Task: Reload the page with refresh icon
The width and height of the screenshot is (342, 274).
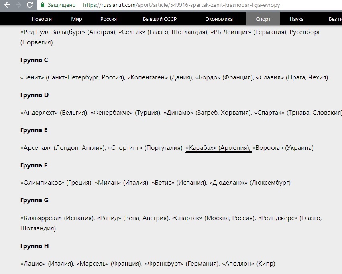Action: pos(30,5)
